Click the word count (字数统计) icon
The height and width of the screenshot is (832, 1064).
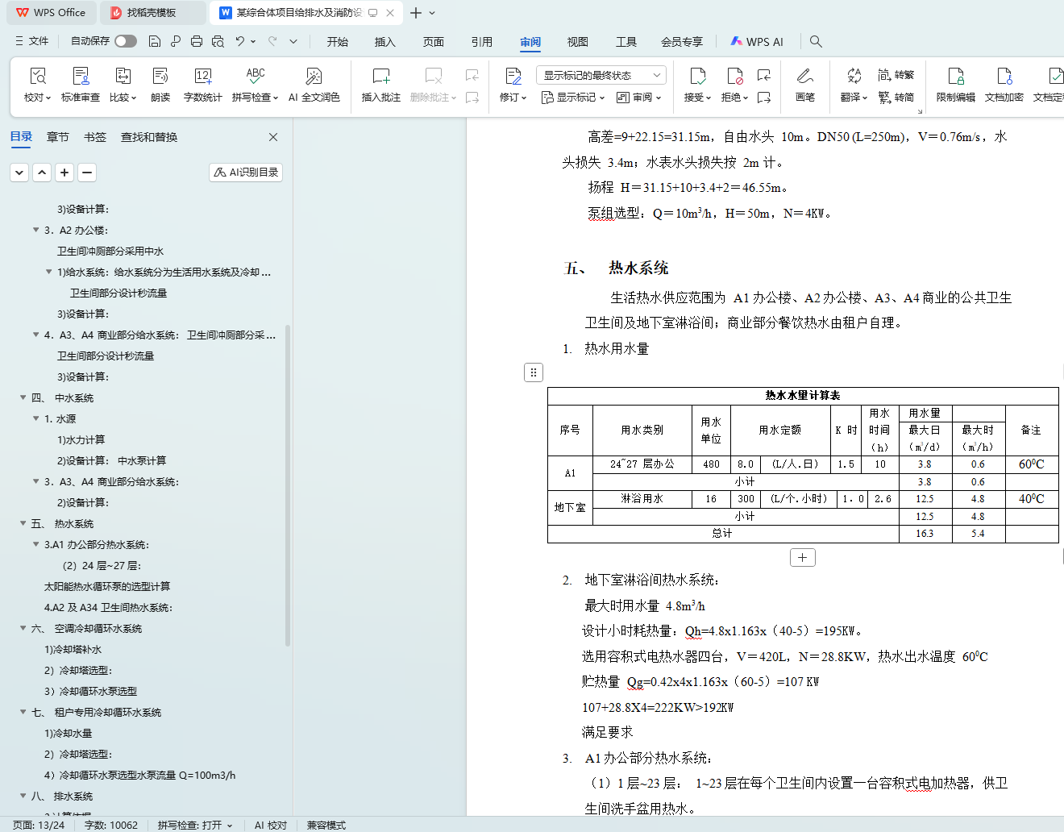pos(202,77)
